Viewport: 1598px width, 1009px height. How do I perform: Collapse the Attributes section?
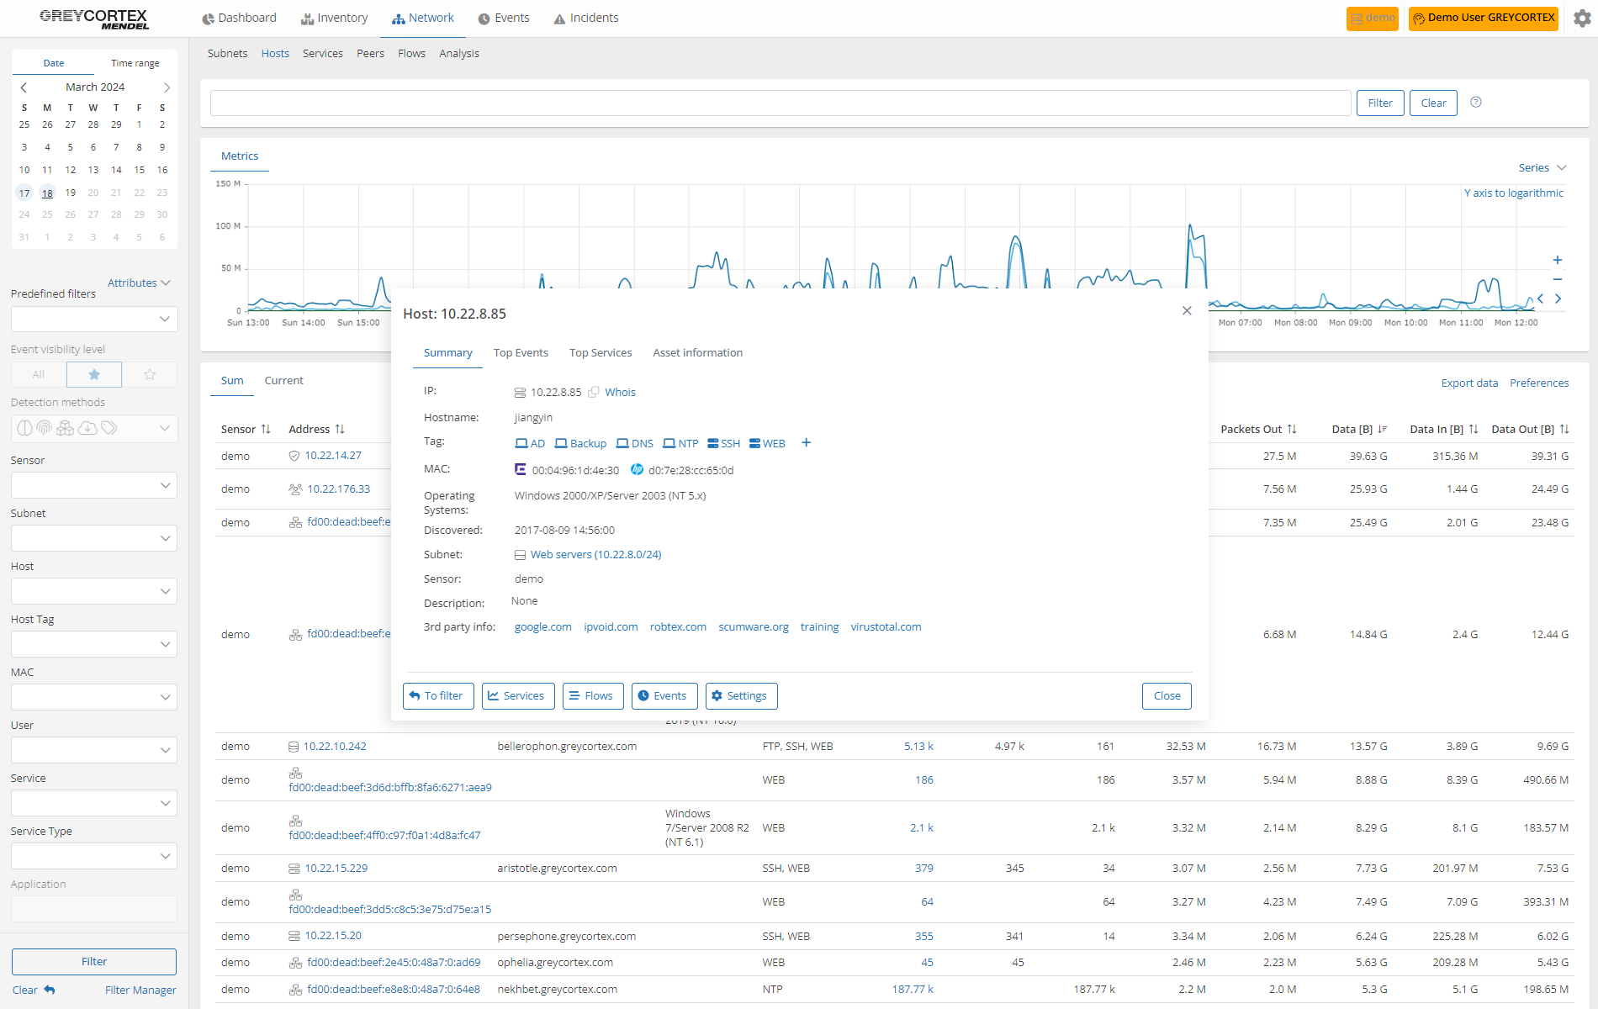pos(139,283)
